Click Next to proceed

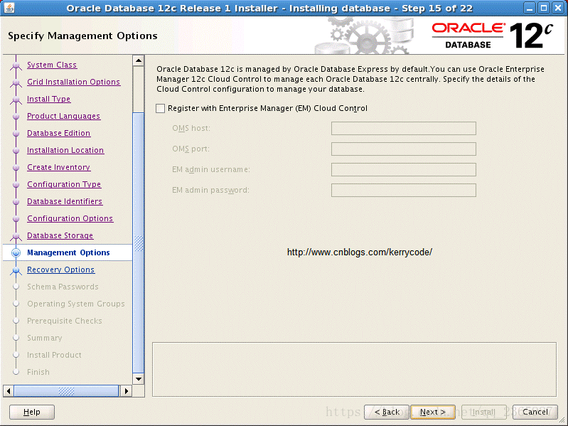point(432,412)
